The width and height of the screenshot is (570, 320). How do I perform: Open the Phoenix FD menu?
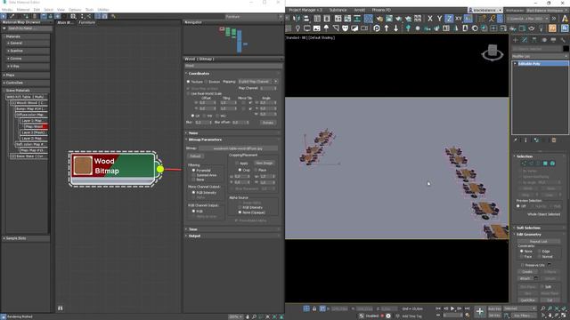coord(381,10)
